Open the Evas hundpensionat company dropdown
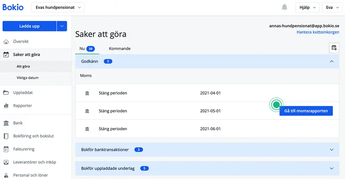345x179 pixels. point(58,7)
